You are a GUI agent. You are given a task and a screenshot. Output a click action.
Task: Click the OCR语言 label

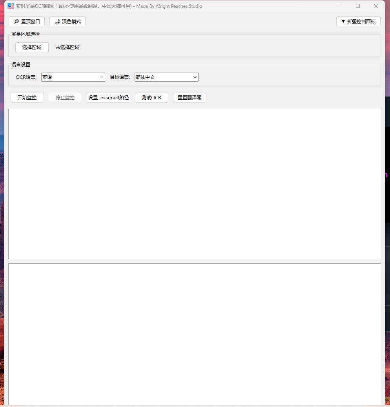click(26, 77)
